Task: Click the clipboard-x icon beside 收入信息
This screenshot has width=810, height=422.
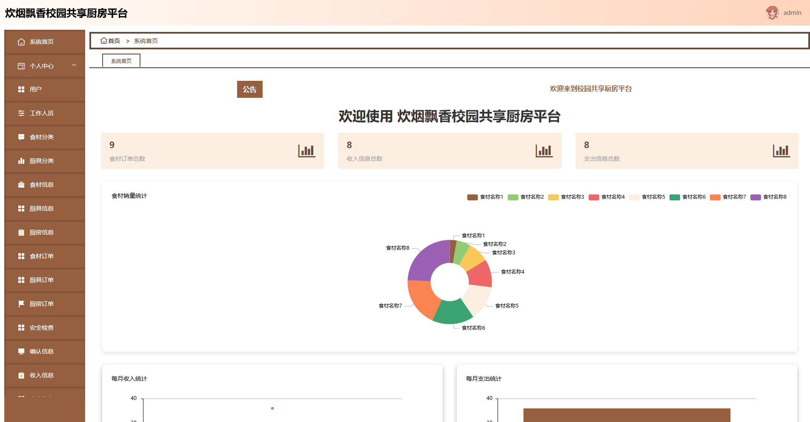Action: pyautogui.click(x=21, y=375)
